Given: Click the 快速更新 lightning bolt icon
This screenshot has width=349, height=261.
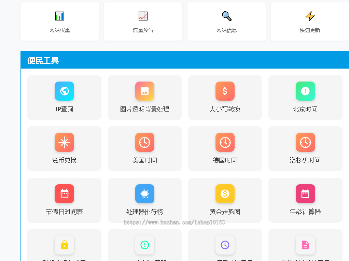Looking at the screenshot, I should pos(310,16).
